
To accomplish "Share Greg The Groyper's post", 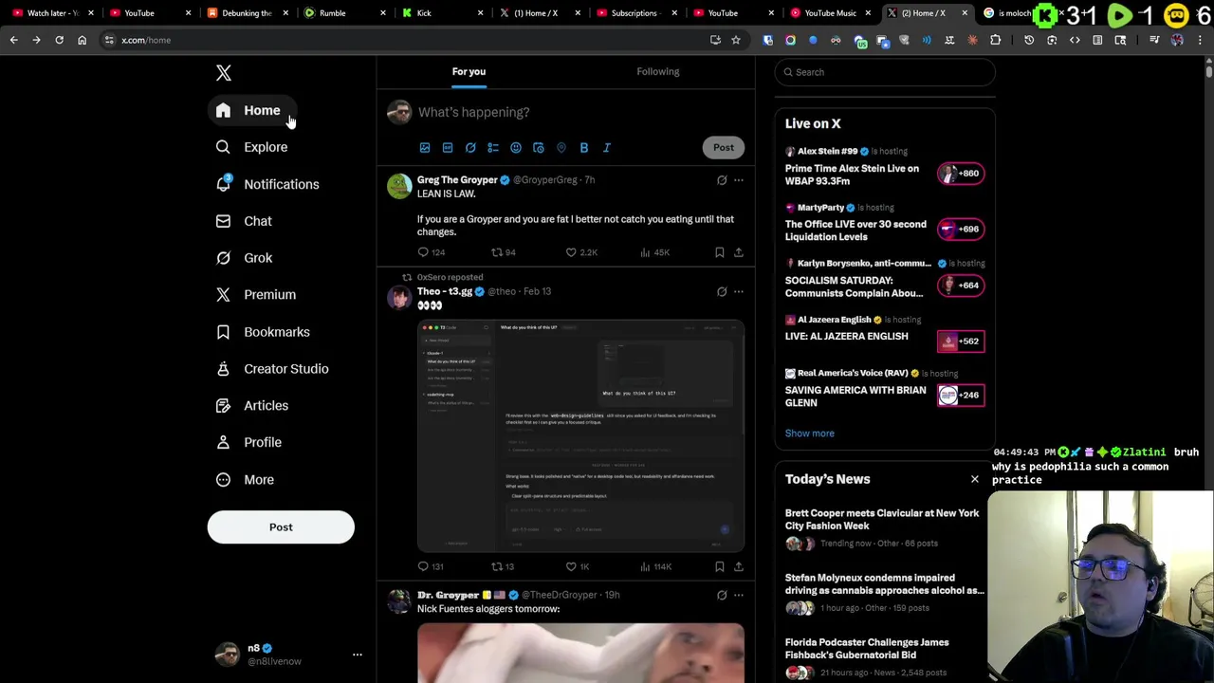I will pos(739,252).
